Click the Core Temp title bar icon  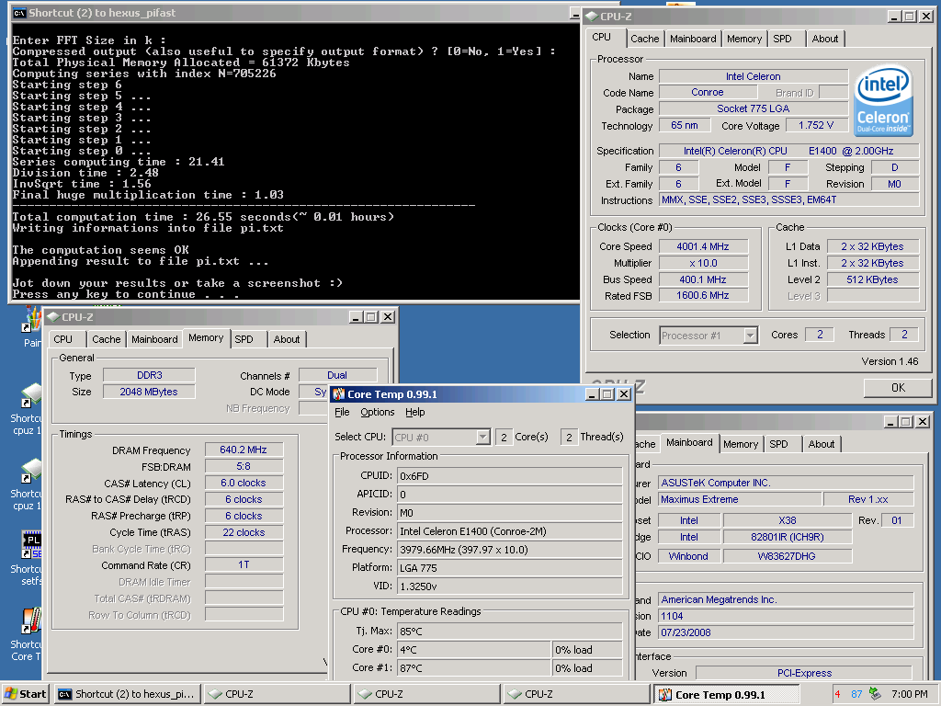tap(339, 394)
